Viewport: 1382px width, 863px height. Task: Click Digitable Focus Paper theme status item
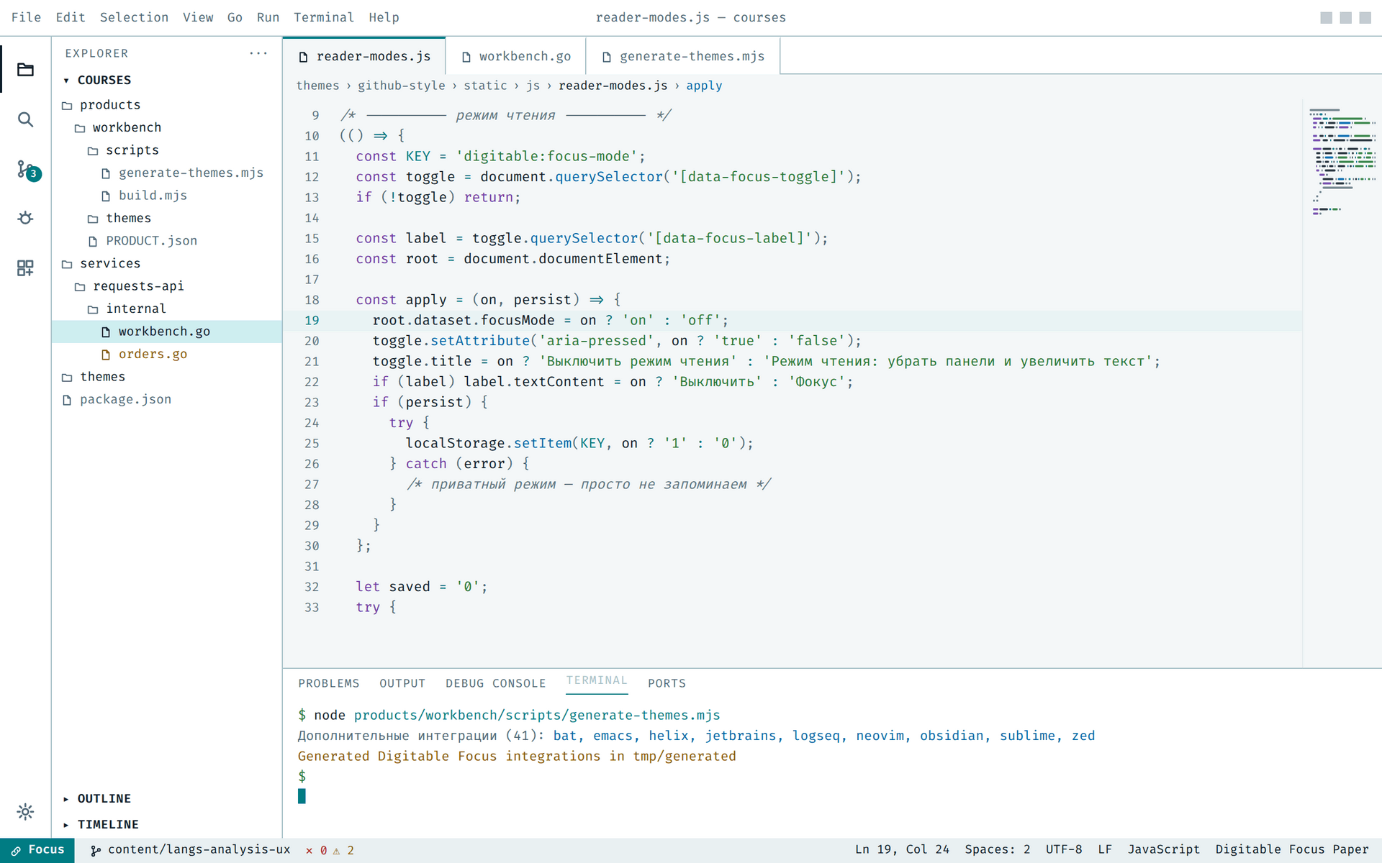pos(1292,850)
